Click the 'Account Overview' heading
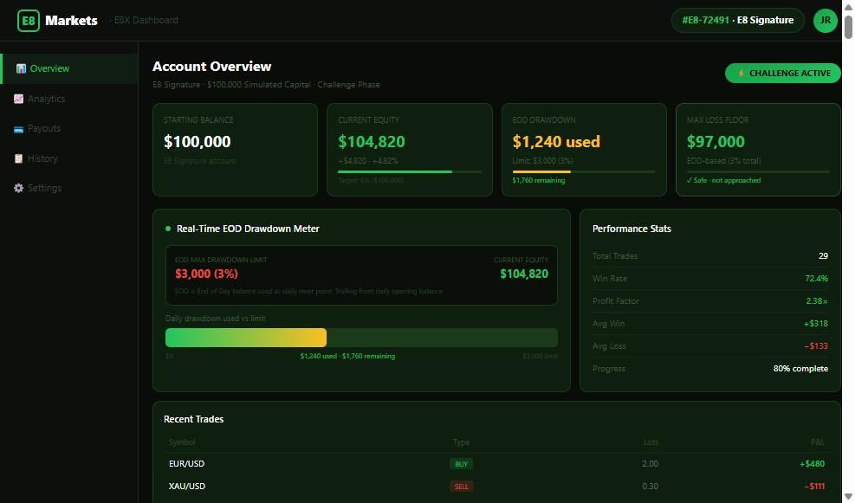The width and height of the screenshot is (855, 503). (211, 67)
